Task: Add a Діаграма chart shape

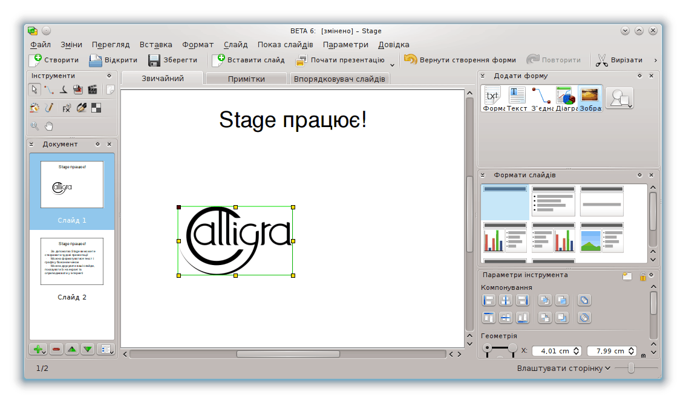Action: tap(565, 98)
